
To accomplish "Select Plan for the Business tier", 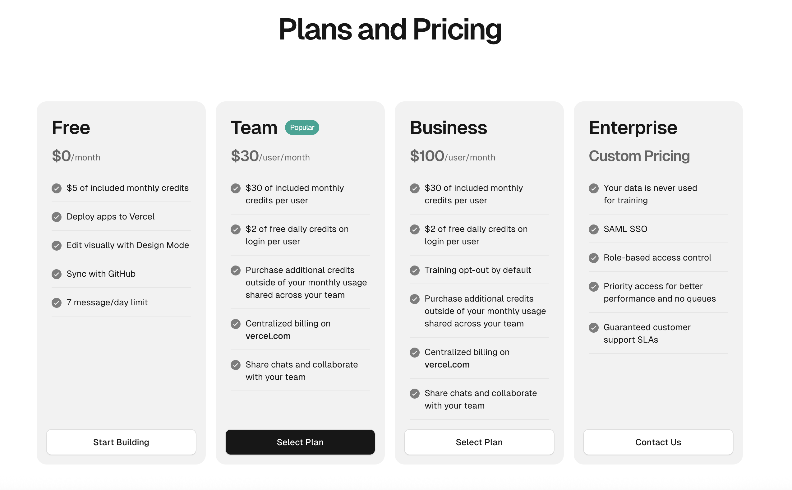I will click(x=479, y=442).
